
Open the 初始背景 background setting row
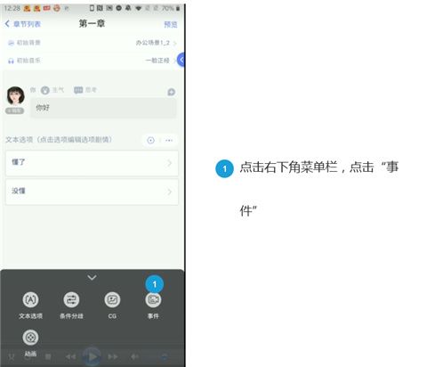(x=92, y=43)
